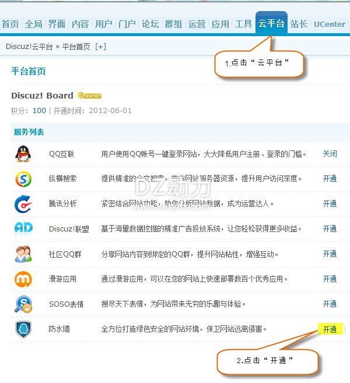Click the 社区QQ群 description about 绑定的QQ群
This screenshot has height=383, width=350.
(190, 254)
